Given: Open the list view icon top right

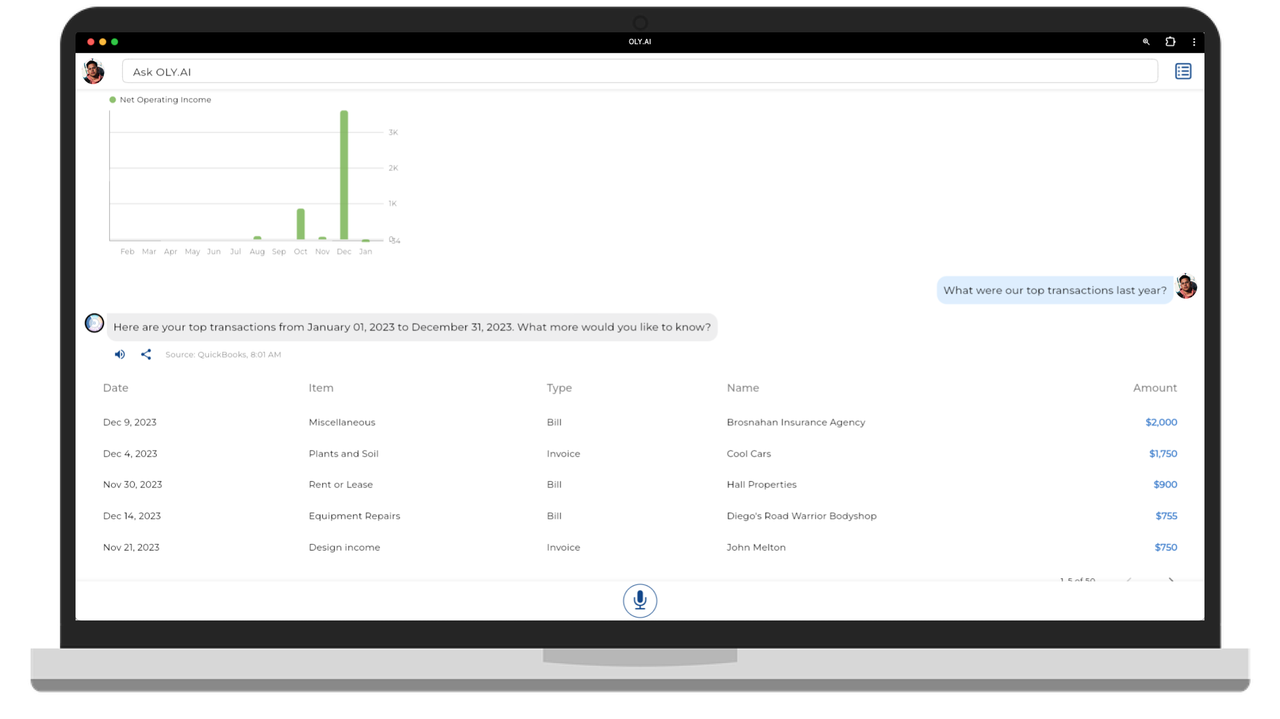Looking at the screenshot, I should point(1183,71).
